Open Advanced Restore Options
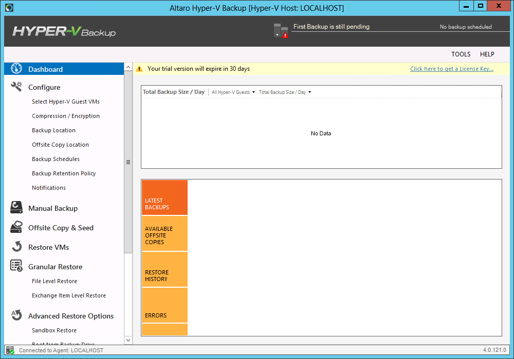The height and width of the screenshot is (359, 514). [71, 316]
